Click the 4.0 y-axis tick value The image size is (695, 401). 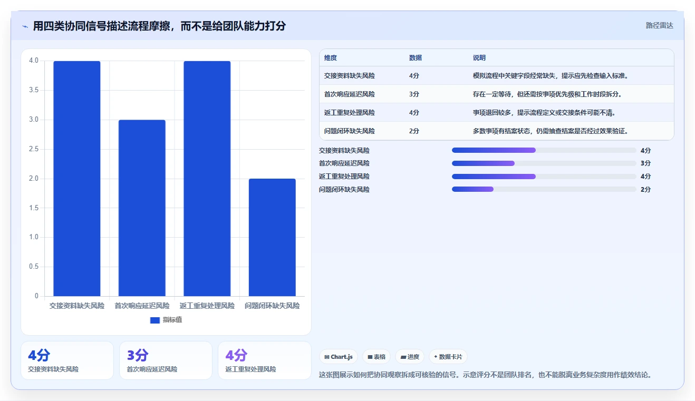(x=34, y=61)
